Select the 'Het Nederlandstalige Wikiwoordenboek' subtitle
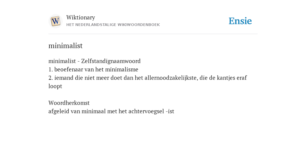 pos(113,25)
